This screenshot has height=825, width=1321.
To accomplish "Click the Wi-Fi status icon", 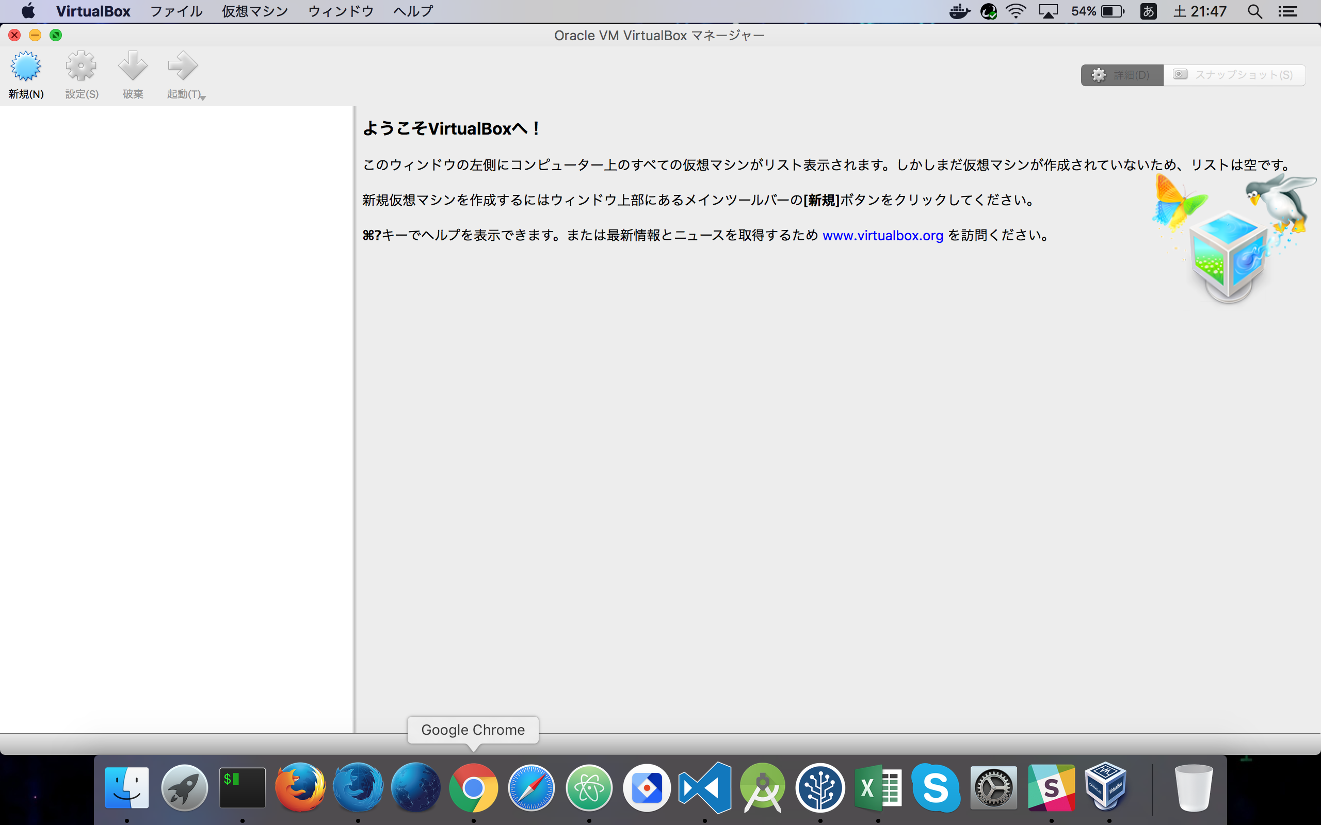I will 1016,11.
